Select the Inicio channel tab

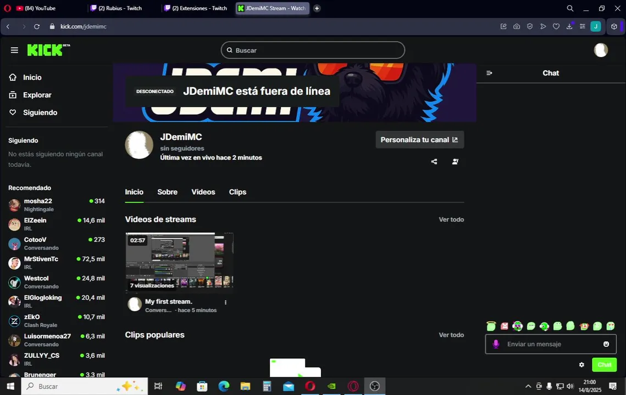coord(134,192)
